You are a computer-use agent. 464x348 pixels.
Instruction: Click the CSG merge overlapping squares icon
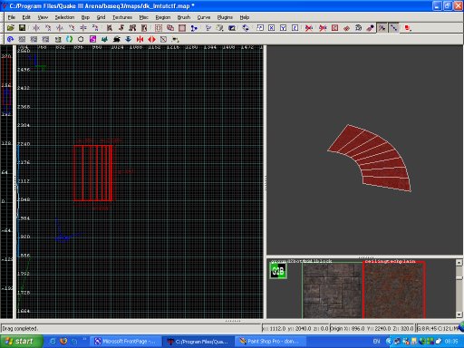[x=170, y=28]
